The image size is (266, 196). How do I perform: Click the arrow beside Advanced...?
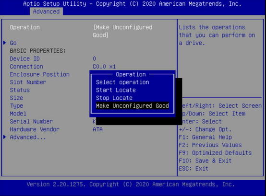pyautogui.click(x=5, y=137)
